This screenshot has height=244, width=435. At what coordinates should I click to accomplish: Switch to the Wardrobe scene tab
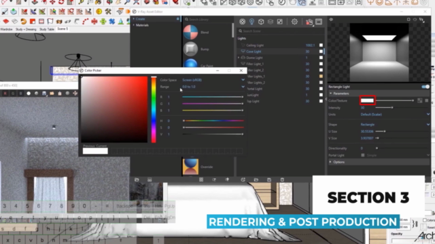pos(6,29)
